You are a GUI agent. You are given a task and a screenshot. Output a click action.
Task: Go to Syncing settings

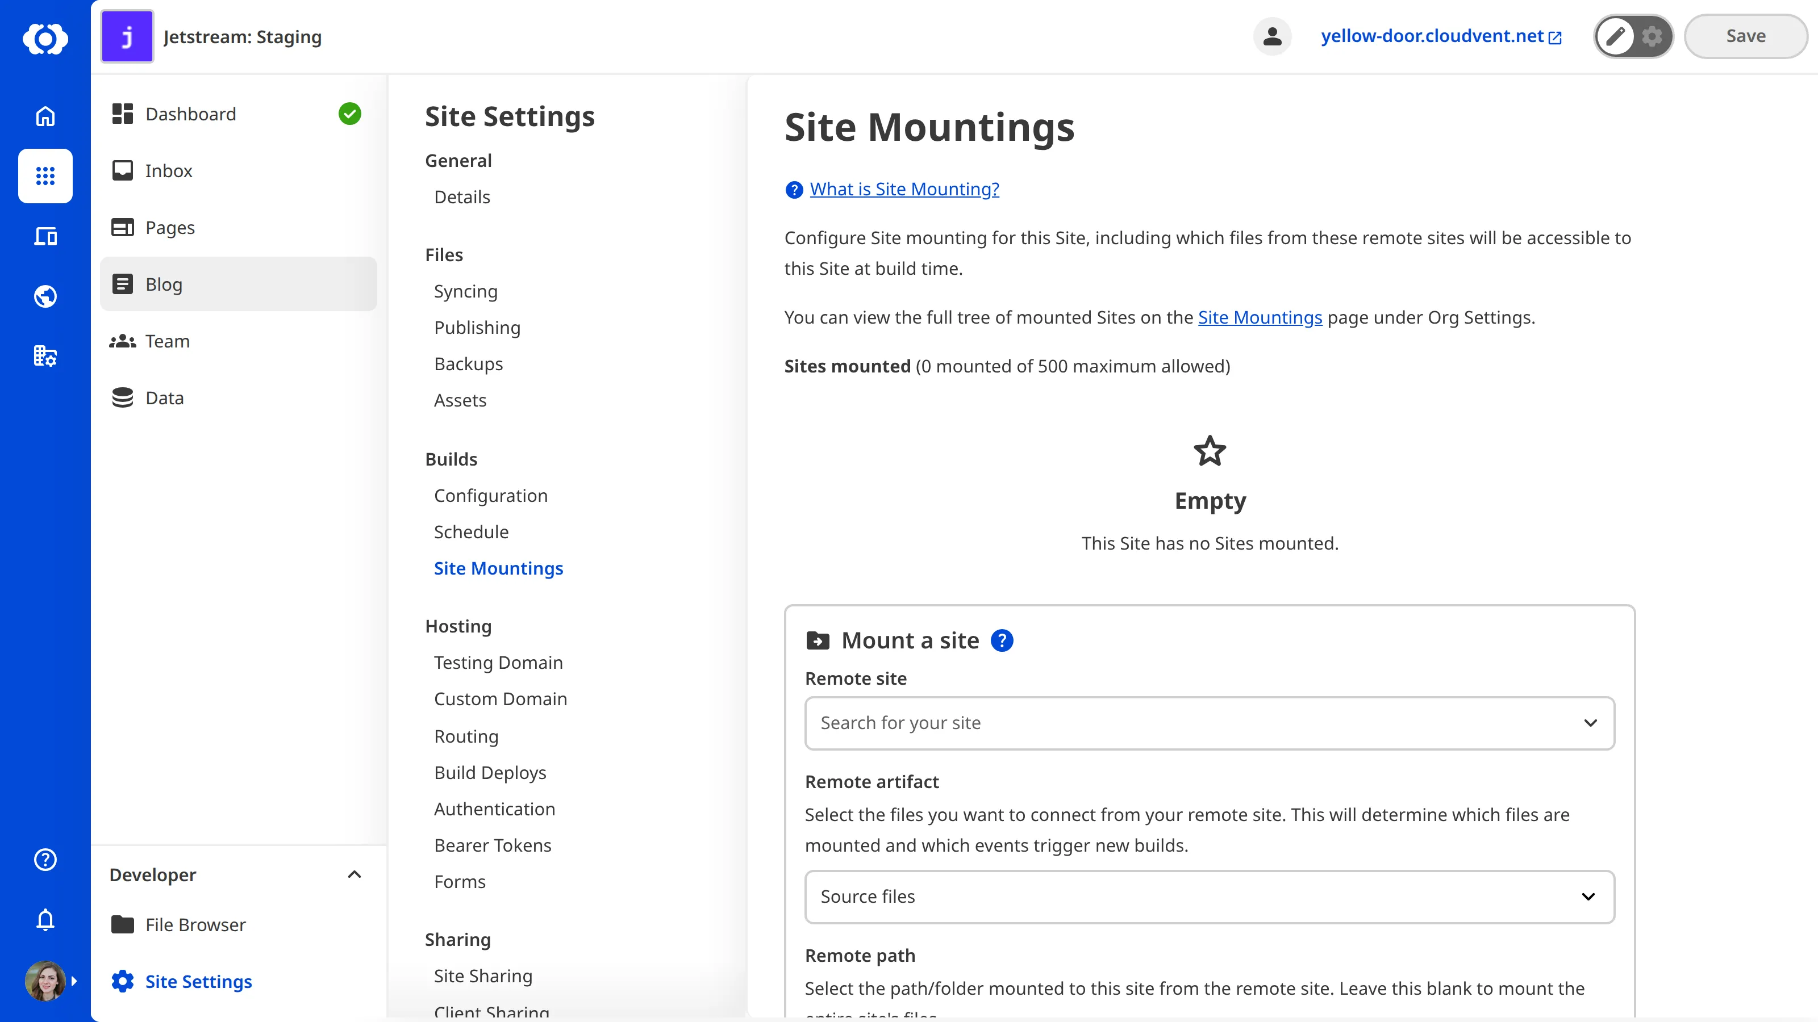[466, 291]
